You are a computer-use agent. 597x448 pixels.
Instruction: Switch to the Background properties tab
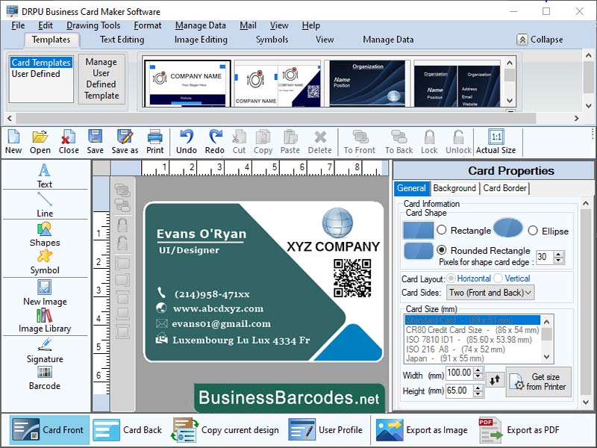point(454,188)
